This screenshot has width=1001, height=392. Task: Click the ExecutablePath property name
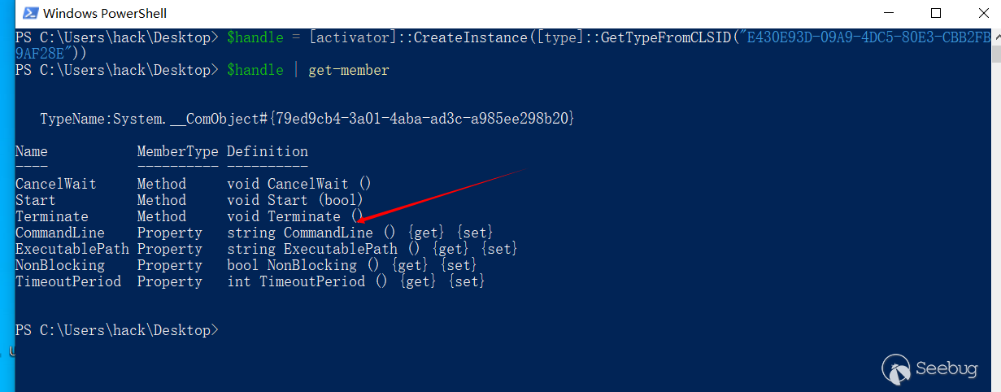[x=72, y=249]
